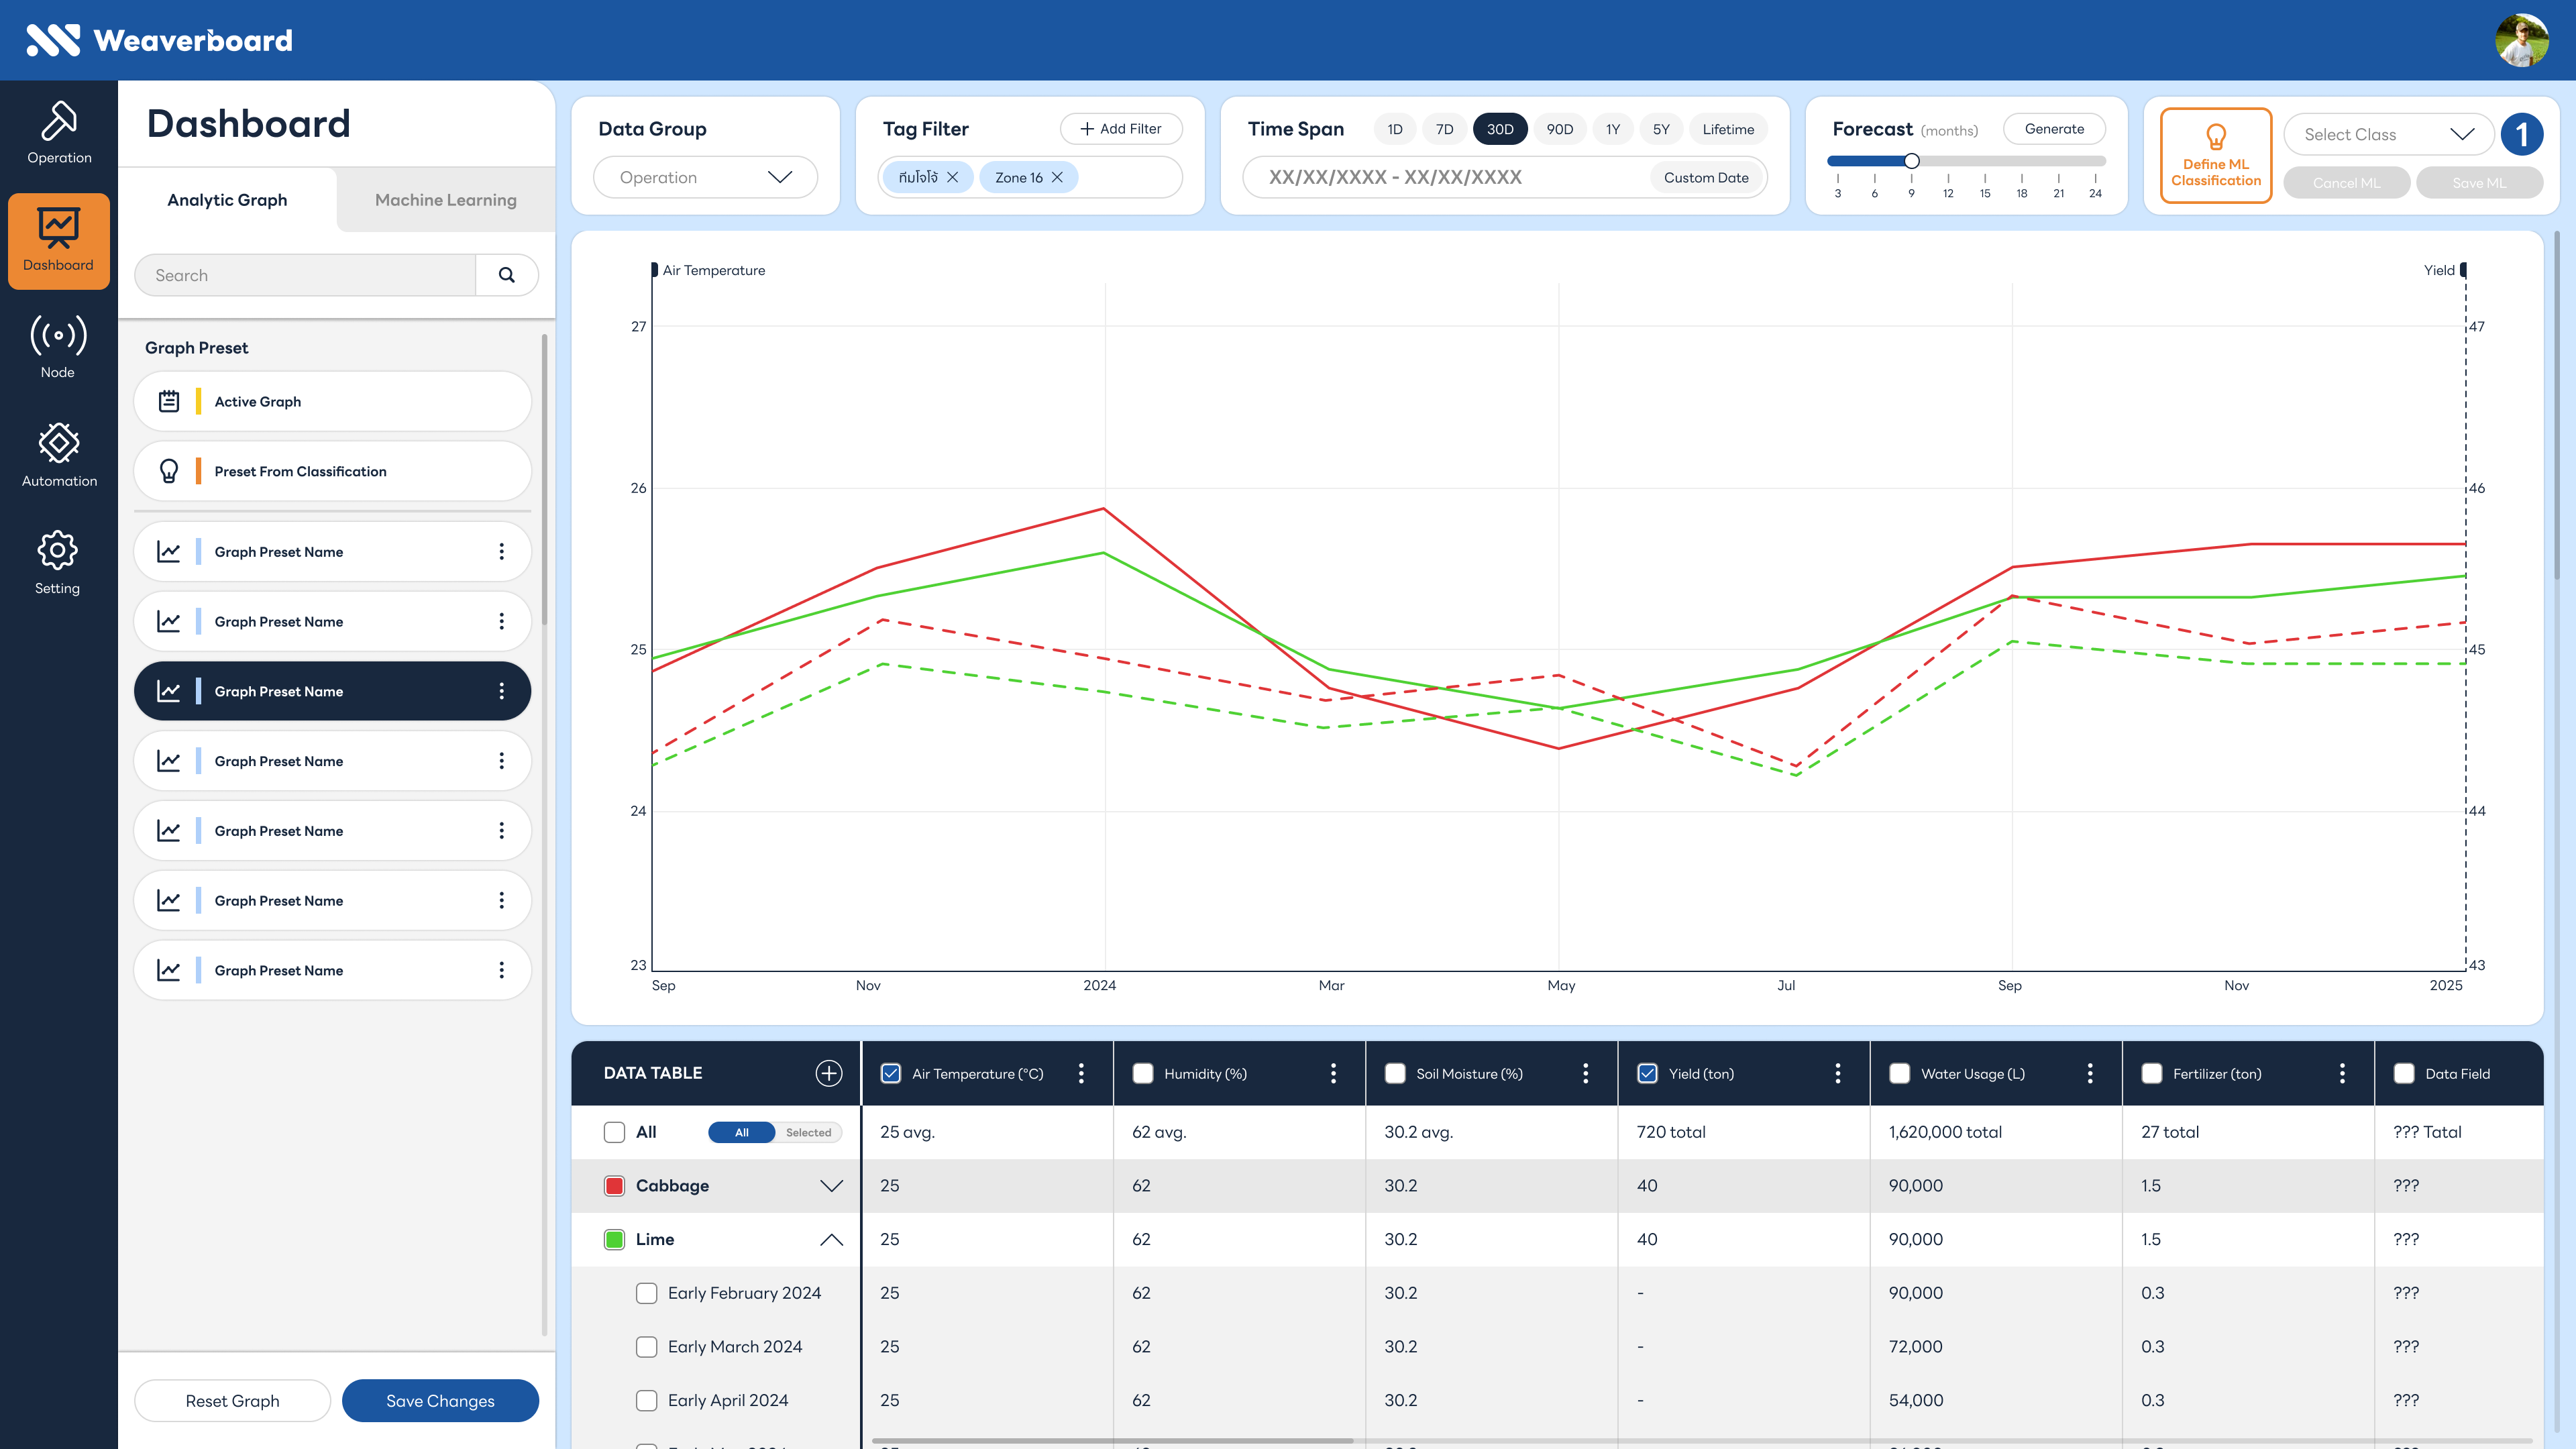Remove the Zone 16 tag filter
The image size is (2576, 1449).
click(1057, 177)
